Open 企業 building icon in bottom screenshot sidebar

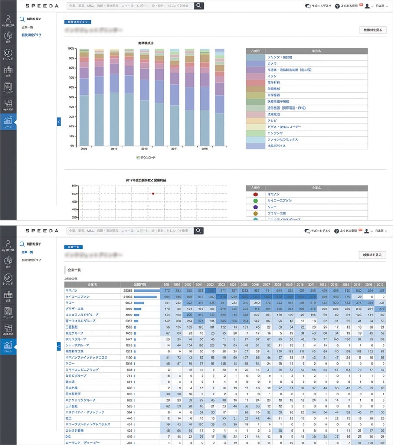pos(8,296)
